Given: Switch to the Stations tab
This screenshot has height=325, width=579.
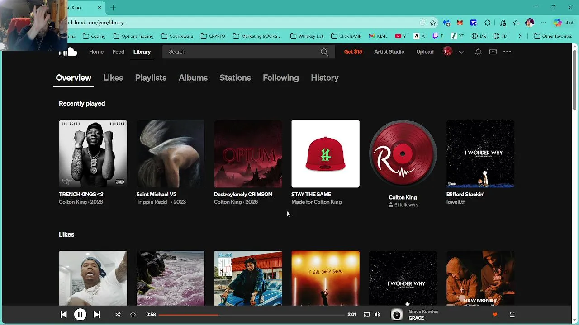Looking at the screenshot, I should coord(235,78).
